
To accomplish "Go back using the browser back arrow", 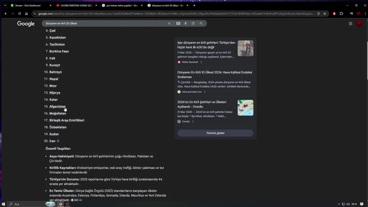I will [6, 14].
